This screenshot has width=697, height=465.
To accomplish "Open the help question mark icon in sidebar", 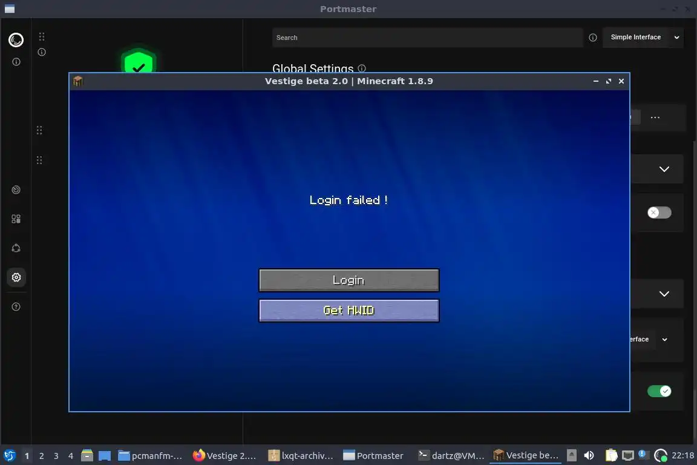I will 16,306.
